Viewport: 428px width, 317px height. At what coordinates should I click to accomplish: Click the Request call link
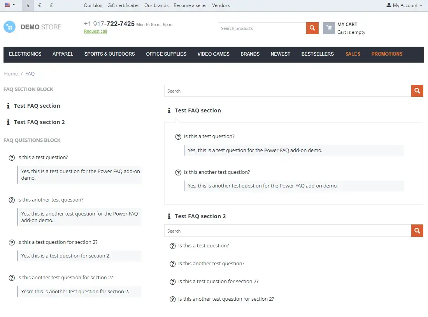(x=95, y=32)
